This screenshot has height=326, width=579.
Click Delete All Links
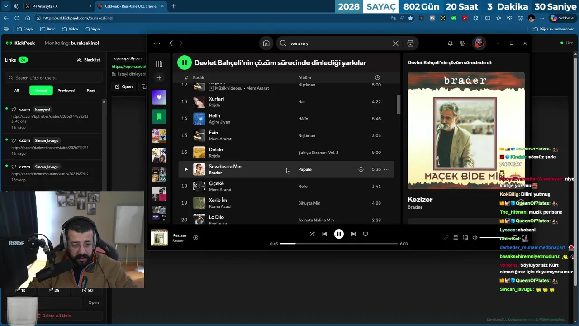pos(54,316)
